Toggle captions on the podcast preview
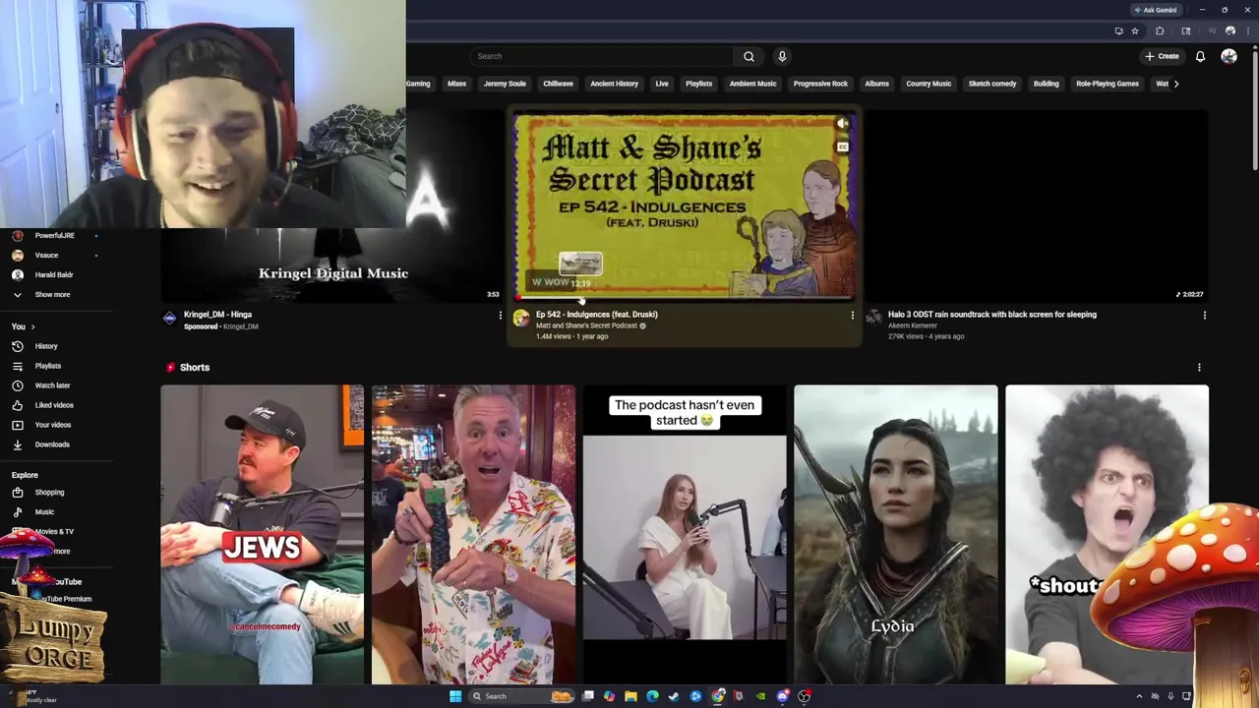The height and width of the screenshot is (708, 1259). point(842,147)
